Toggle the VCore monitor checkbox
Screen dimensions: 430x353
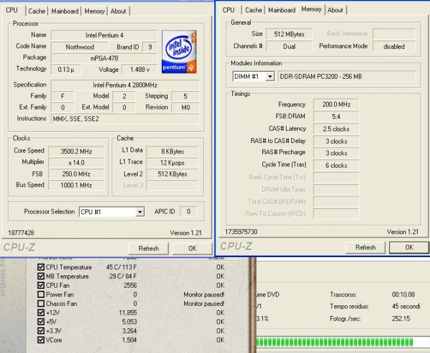[x=41, y=340]
